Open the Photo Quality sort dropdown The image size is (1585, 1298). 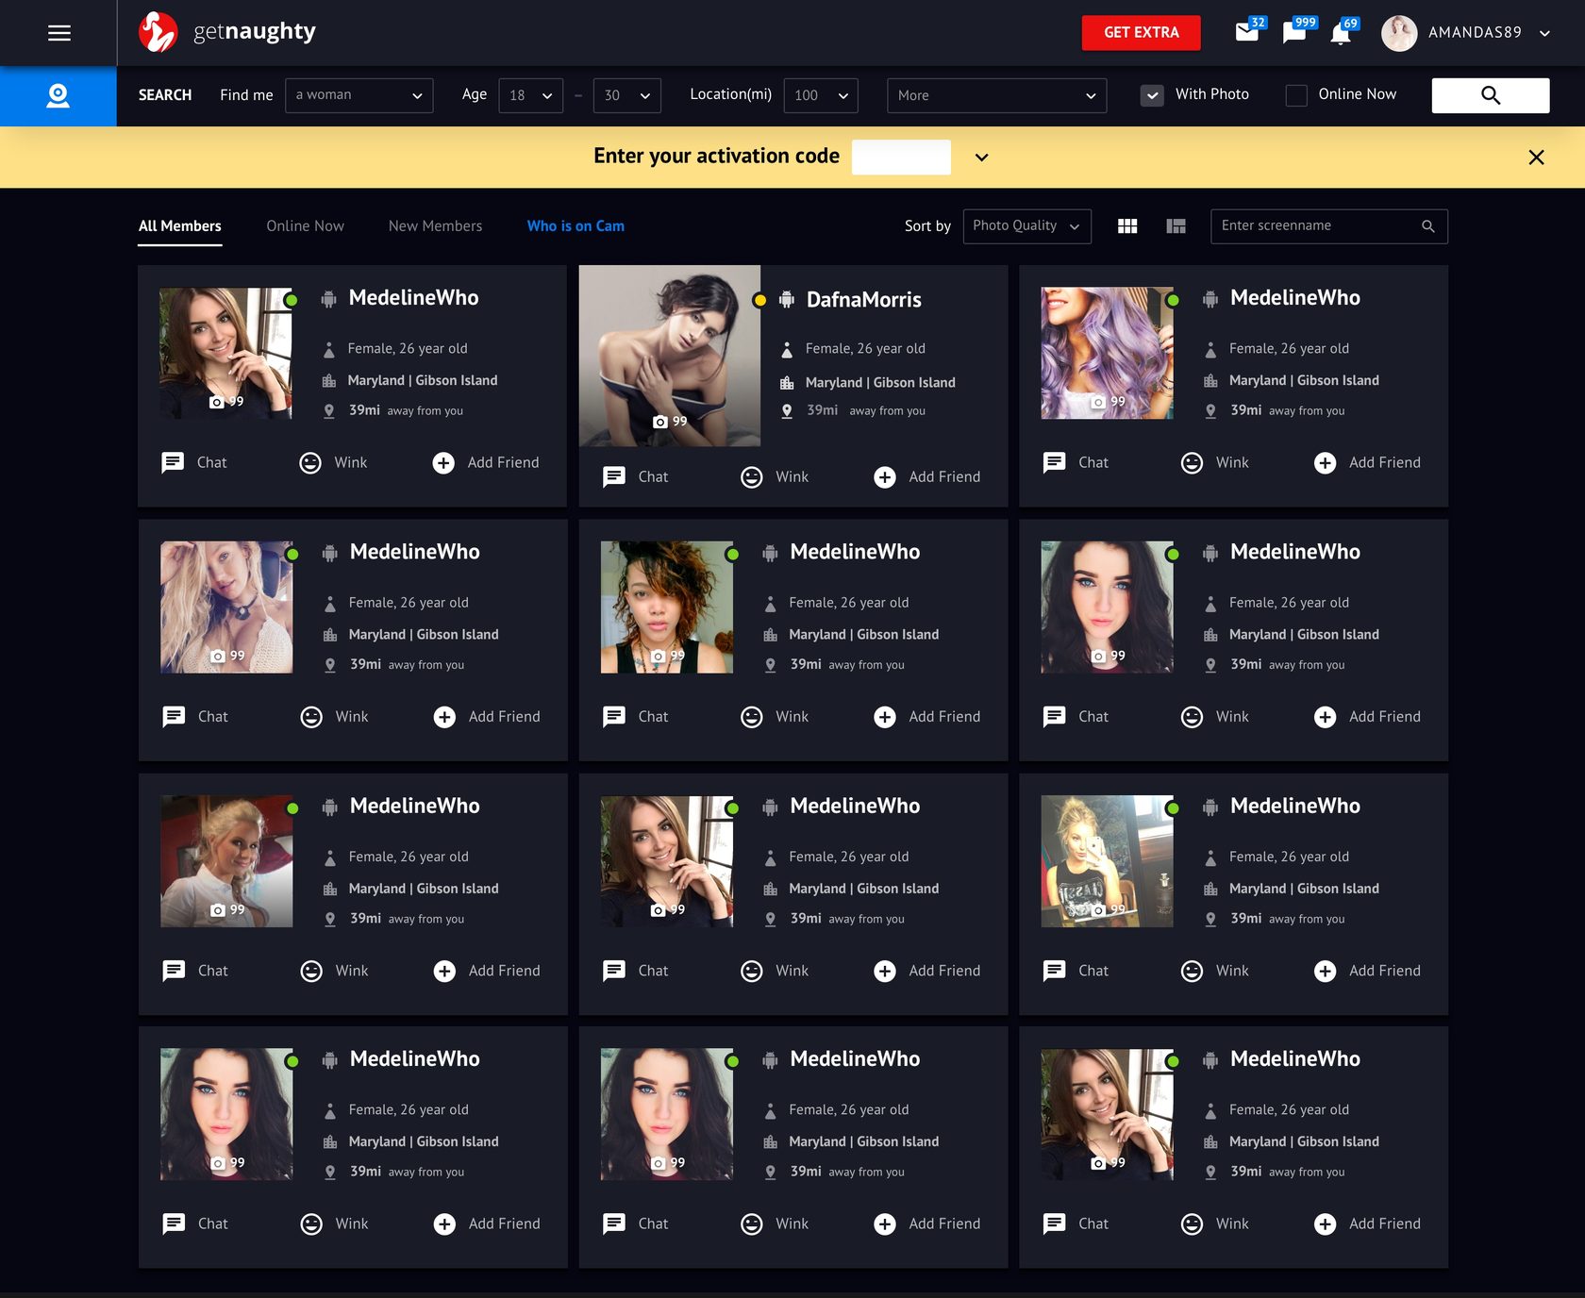pos(1026,226)
